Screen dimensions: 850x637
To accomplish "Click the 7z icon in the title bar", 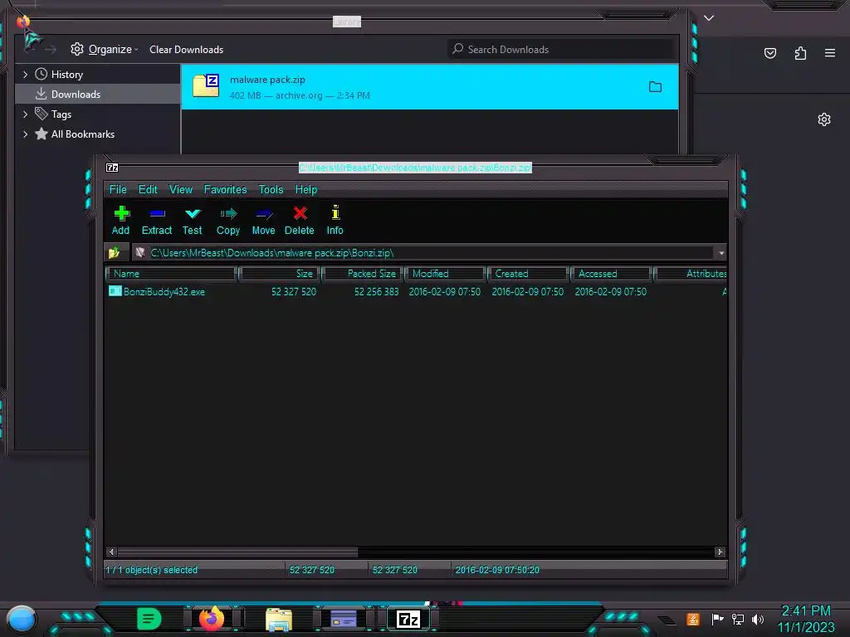I will [x=112, y=168].
